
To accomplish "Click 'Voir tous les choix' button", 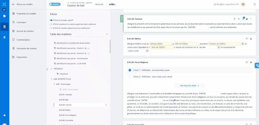I will [190, 85].
